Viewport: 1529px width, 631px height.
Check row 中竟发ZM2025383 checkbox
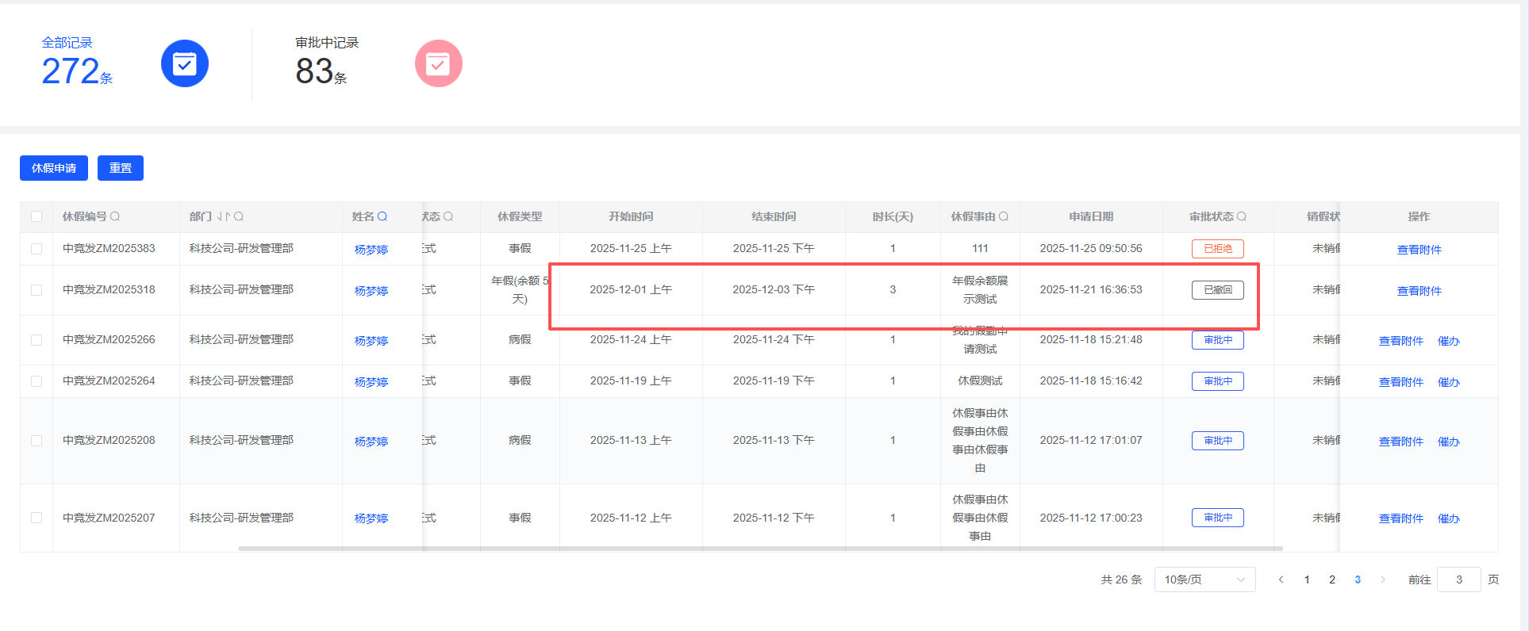(x=36, y=249)
